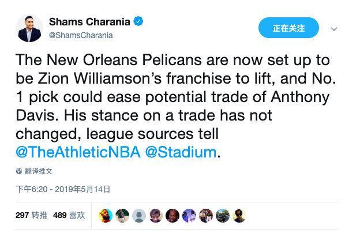The height and width of the screenshot is (233, 360).
Task: View the 297 retweets list
Action: point(31,215)
